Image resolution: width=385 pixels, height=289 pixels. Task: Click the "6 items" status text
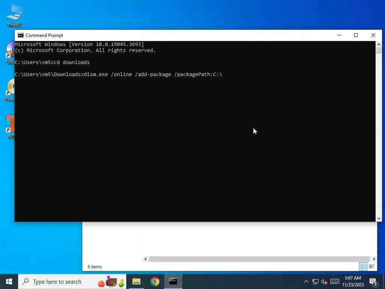pyautogui.click(x=95, y=267)
